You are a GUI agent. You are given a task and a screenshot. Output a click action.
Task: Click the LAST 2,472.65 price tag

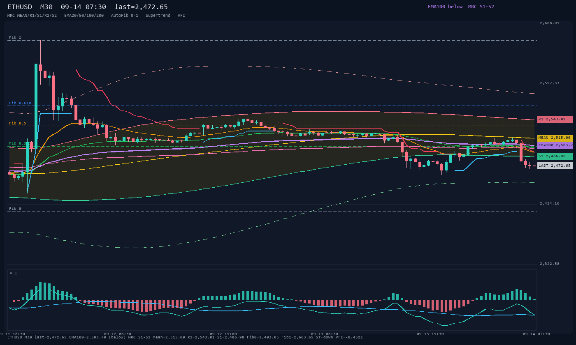point(555,166)
